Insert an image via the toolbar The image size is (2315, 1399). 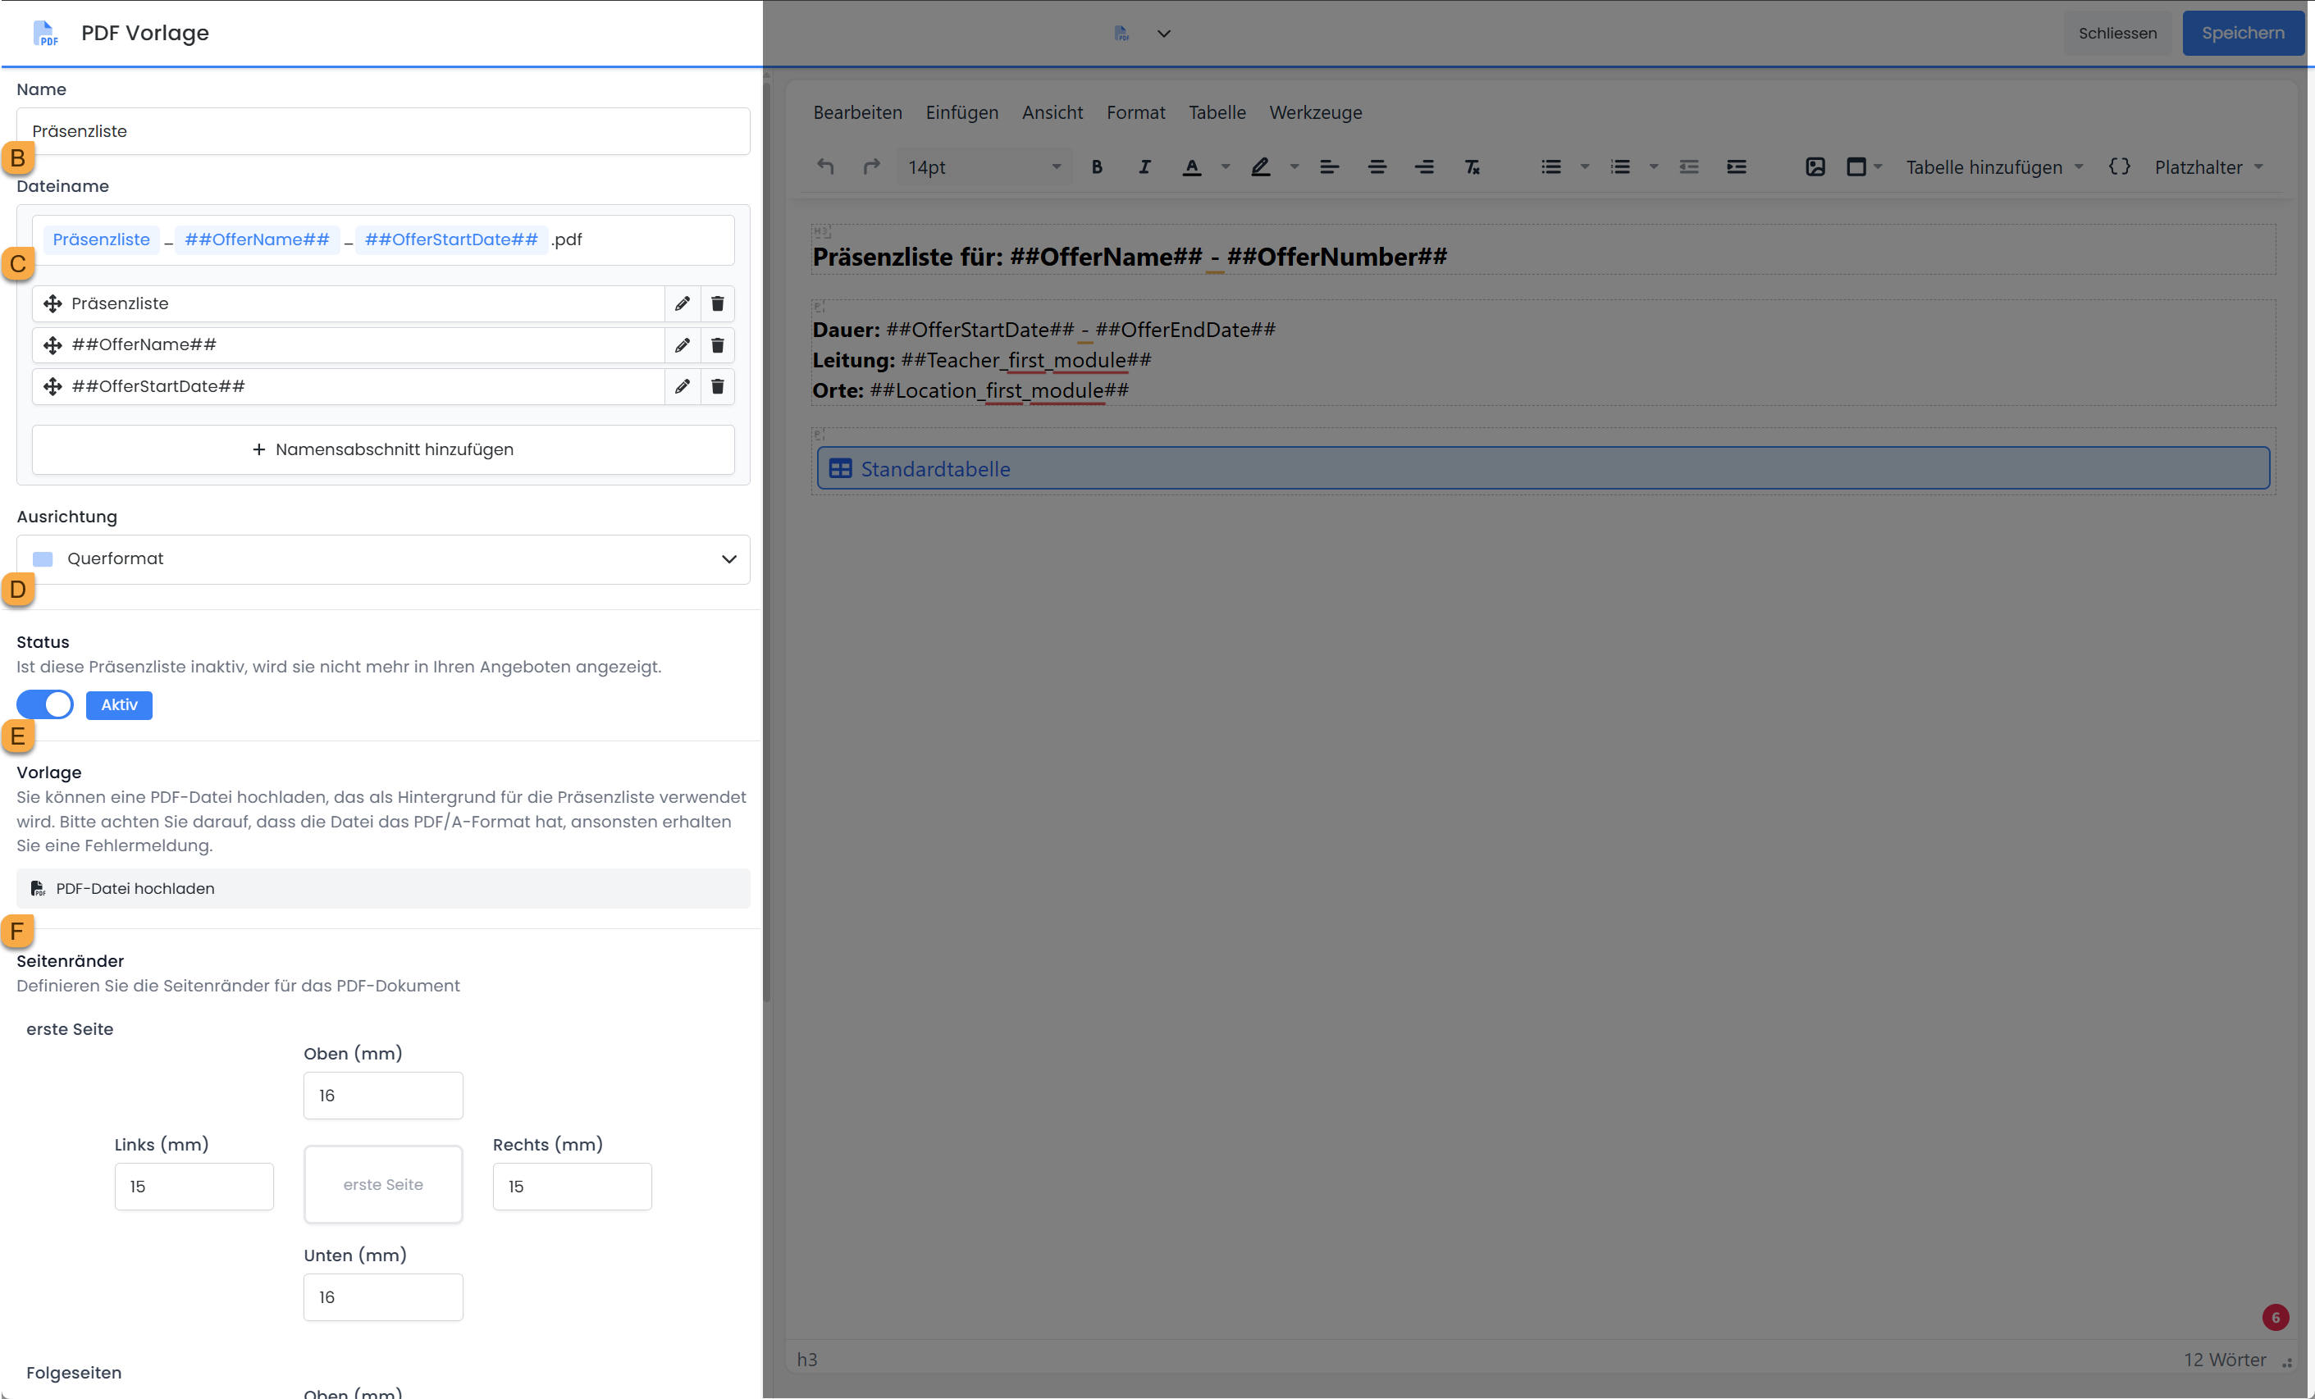coord(1815,167)
